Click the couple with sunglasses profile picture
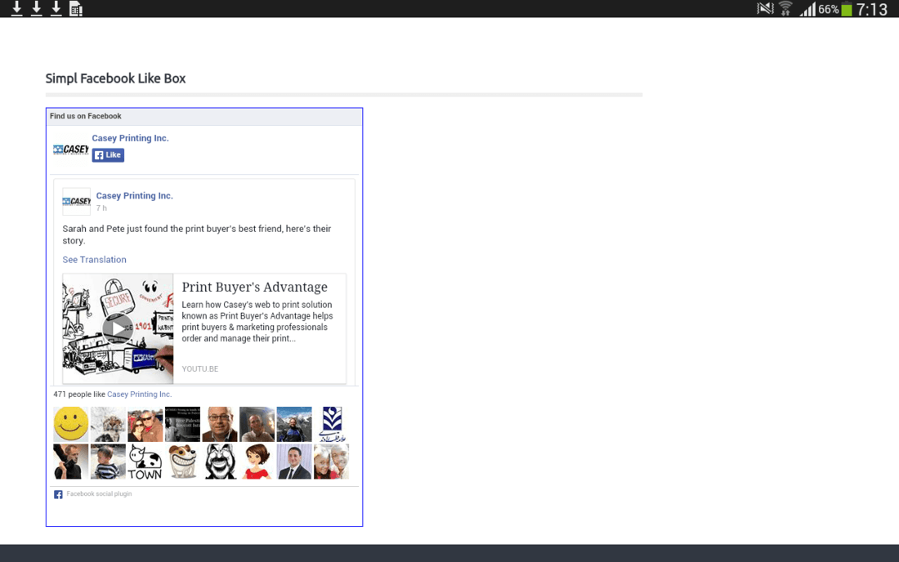The height and width of the screenshot is (562, 899). (x=145, y=424)
